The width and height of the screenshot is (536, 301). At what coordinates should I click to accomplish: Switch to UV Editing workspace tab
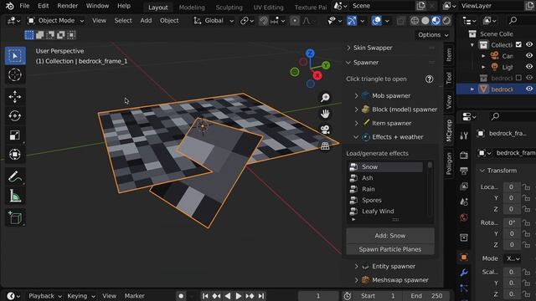pos(268,8)
